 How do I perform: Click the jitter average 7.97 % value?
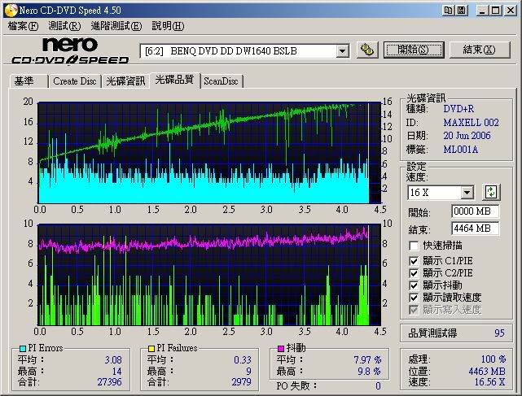click(x=367, y=359)
